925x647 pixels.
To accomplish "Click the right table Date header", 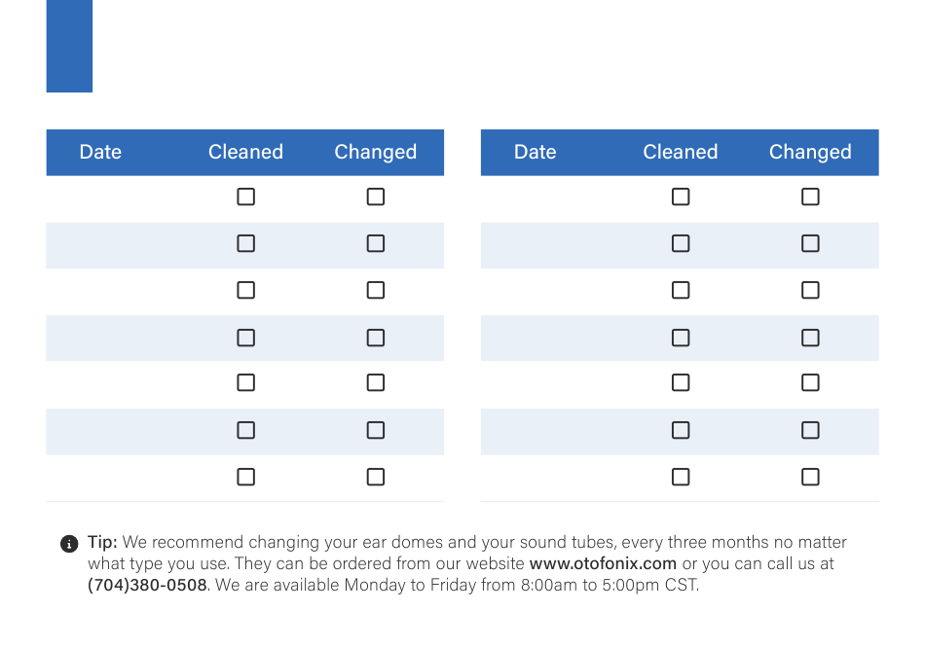I will coord(536,152).
